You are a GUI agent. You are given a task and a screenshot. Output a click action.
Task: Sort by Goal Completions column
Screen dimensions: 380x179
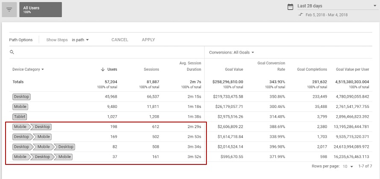point(312,69)
